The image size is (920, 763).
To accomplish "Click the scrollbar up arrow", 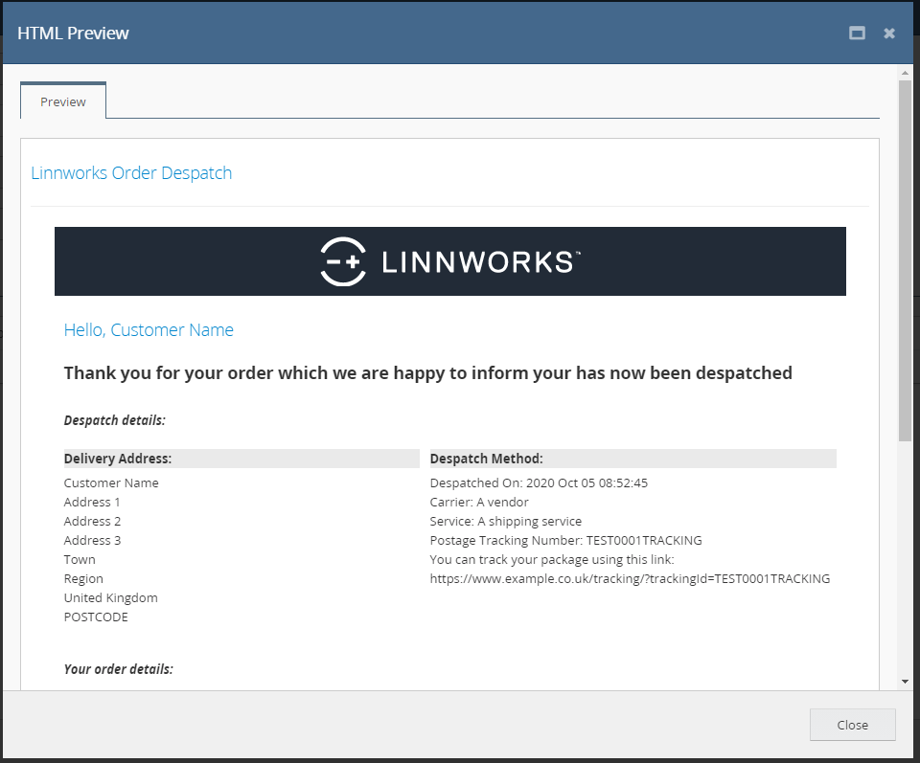I will 904,73.
